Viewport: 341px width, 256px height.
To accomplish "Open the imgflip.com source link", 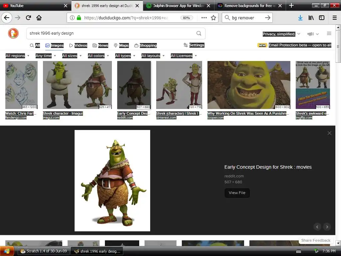I will pos(304,118).
